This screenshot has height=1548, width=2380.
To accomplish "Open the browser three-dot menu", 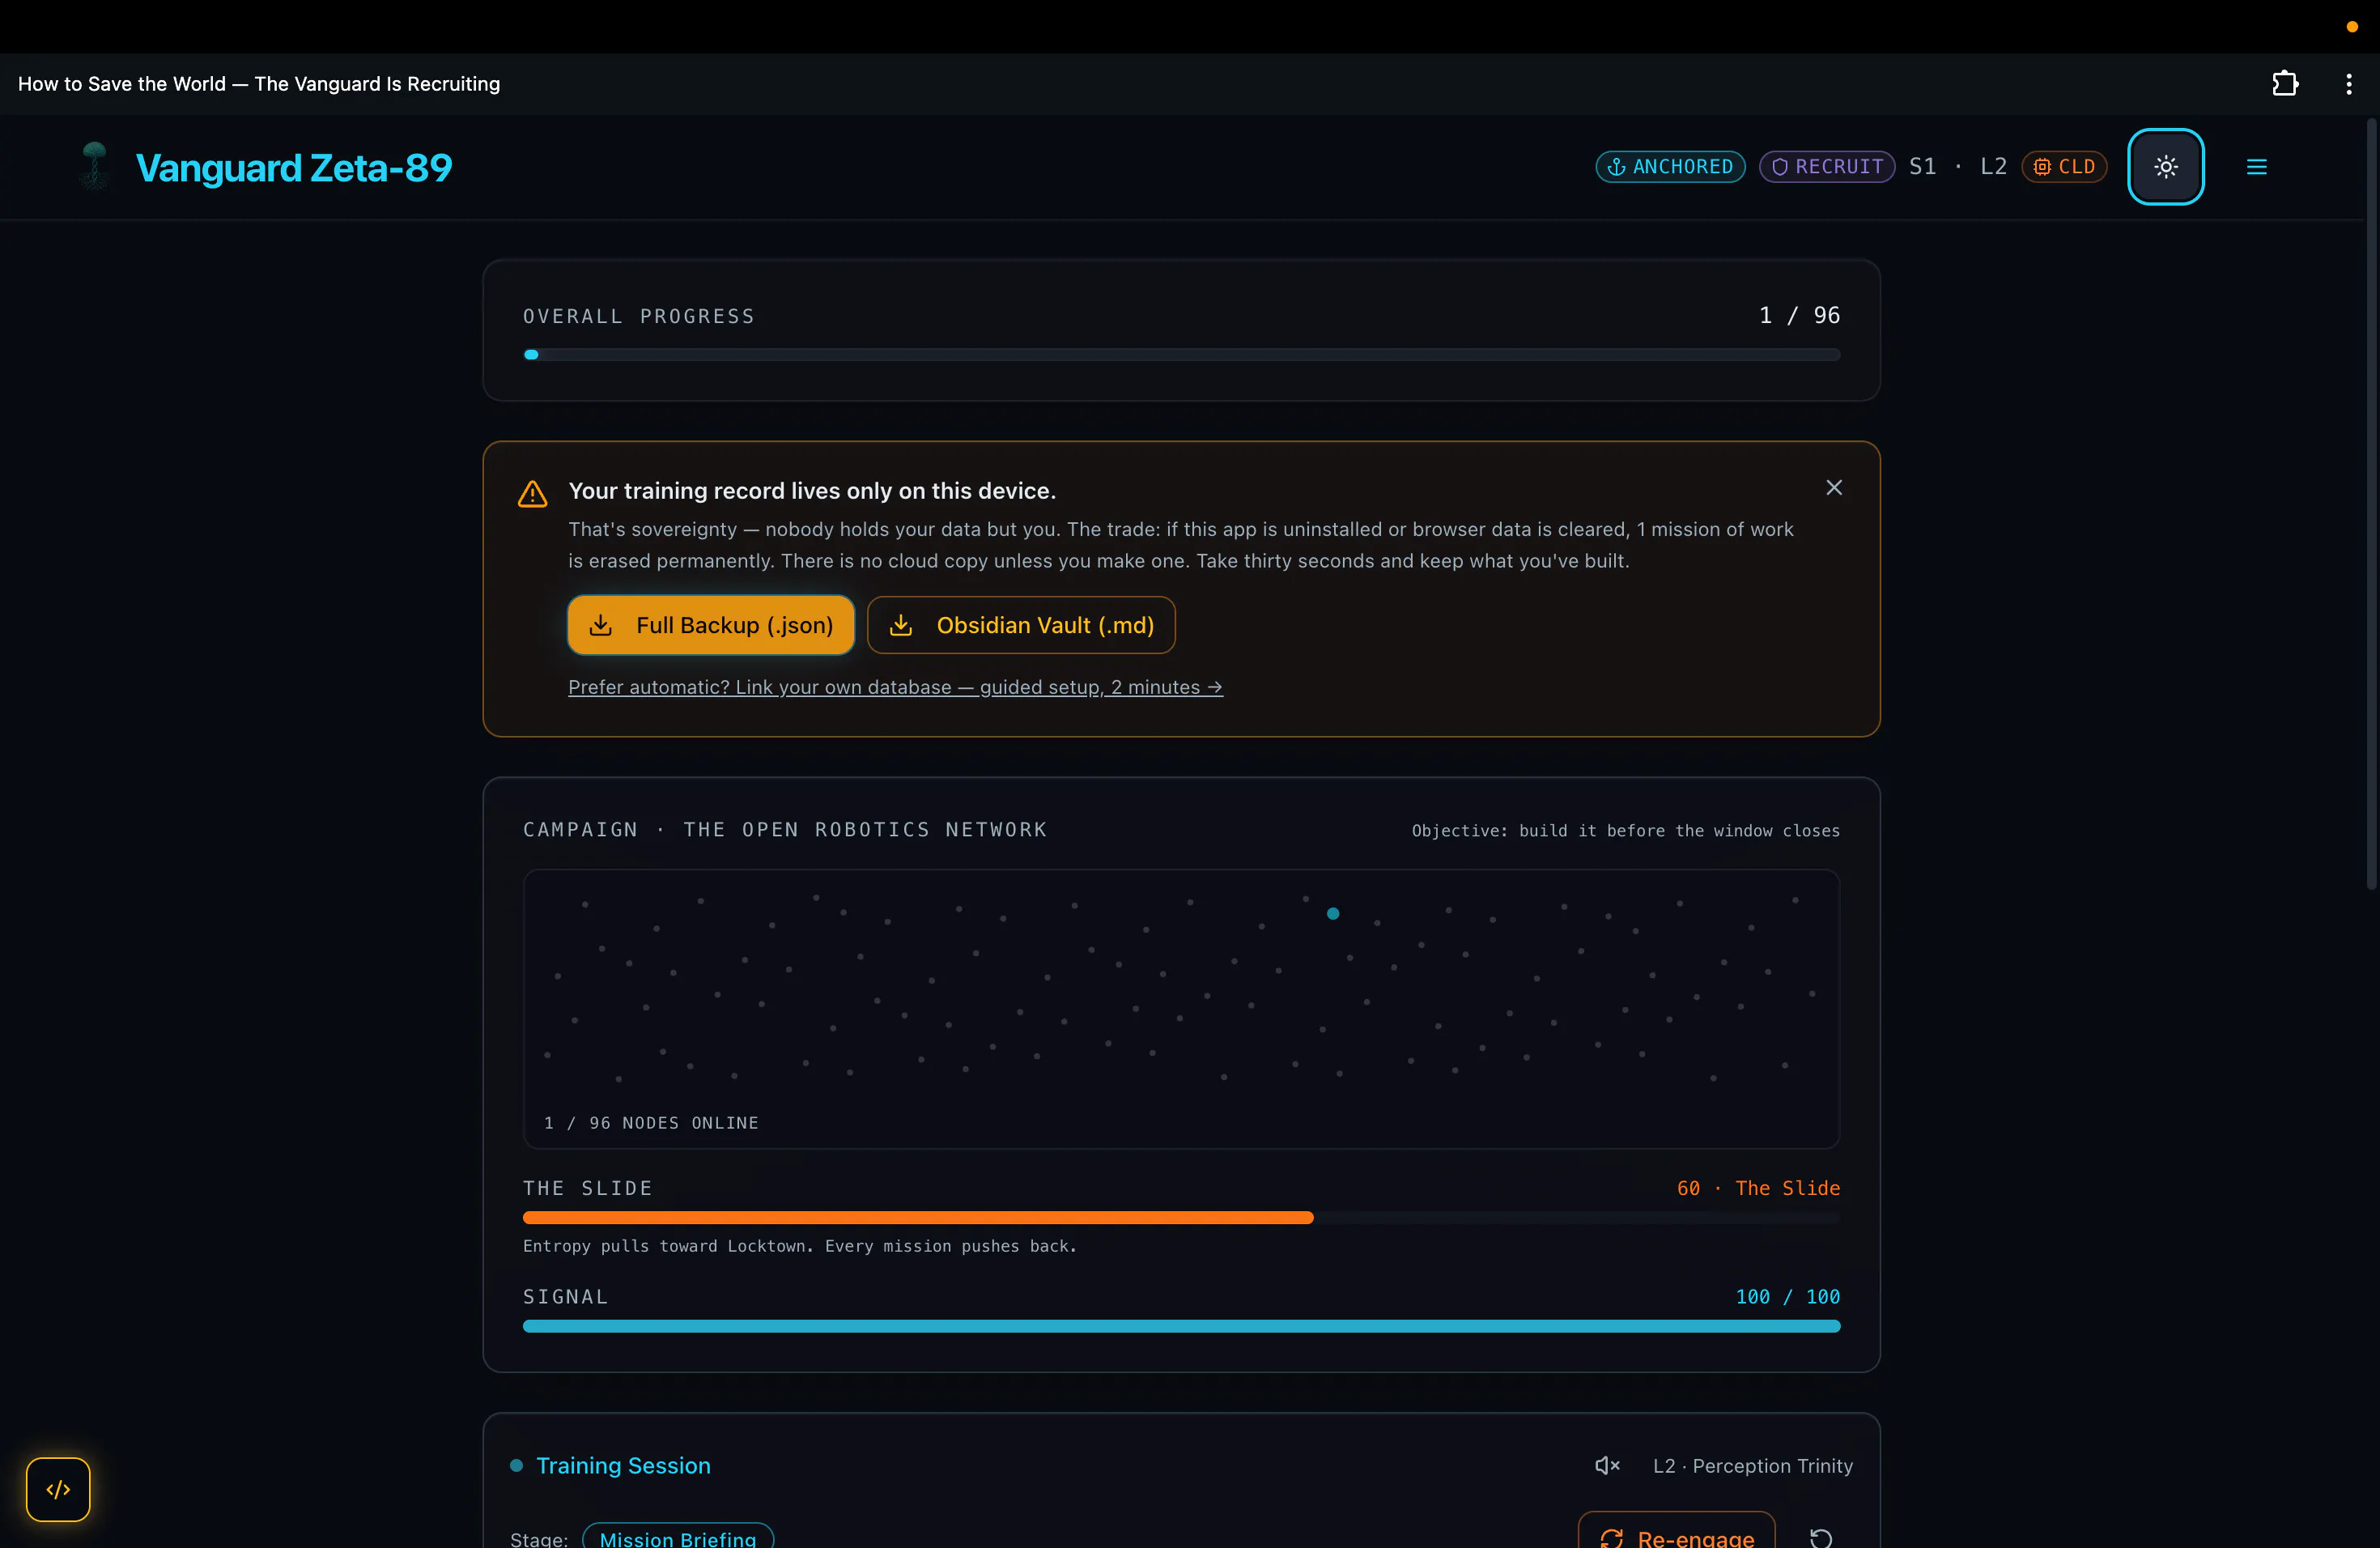I will (x=2348, y=84).
